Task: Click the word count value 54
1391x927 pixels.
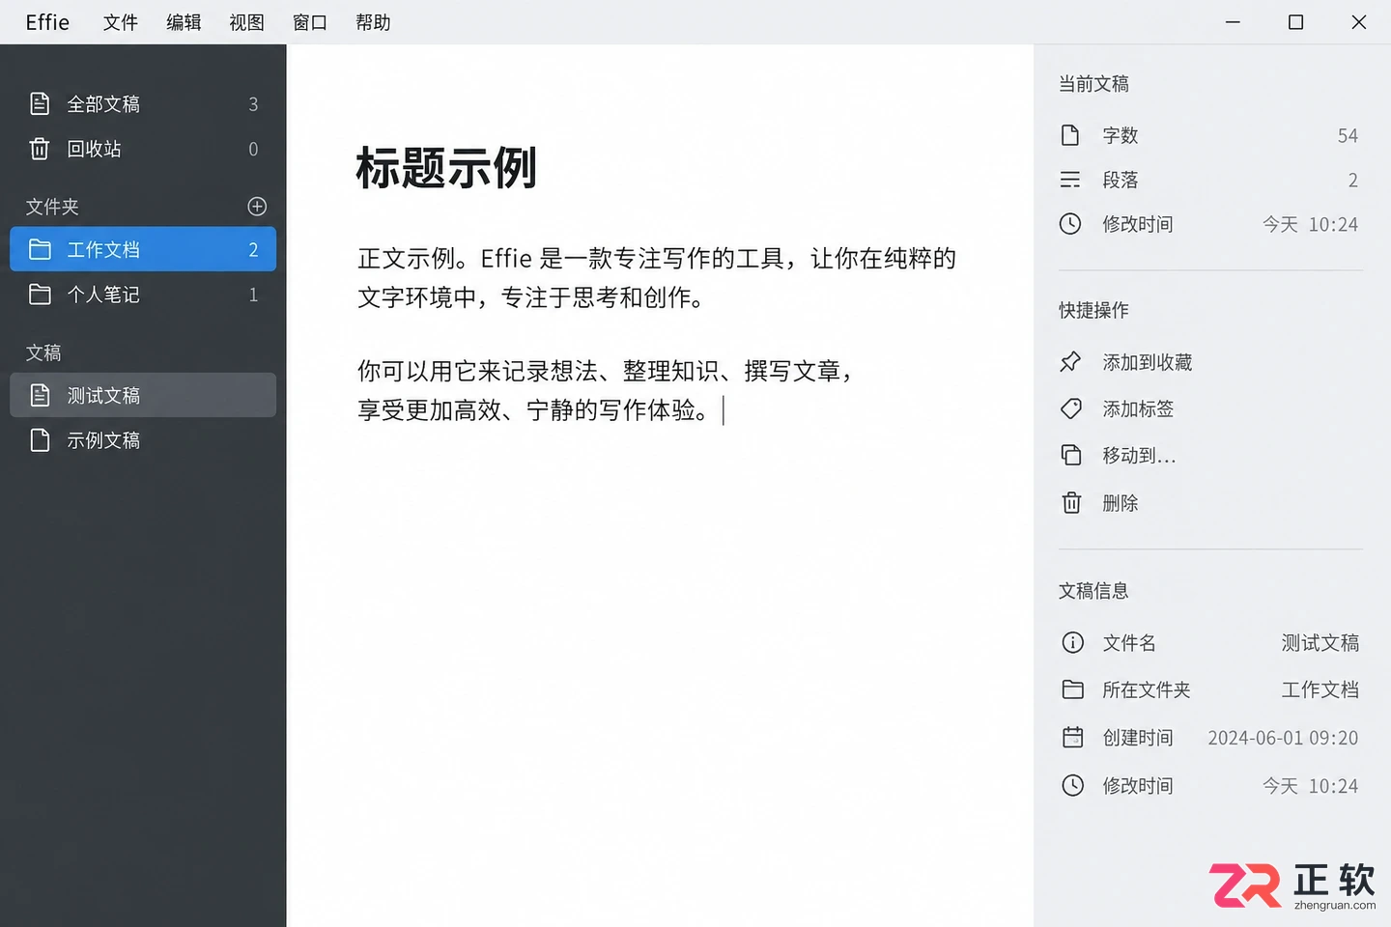Action: pos(1348,135)
